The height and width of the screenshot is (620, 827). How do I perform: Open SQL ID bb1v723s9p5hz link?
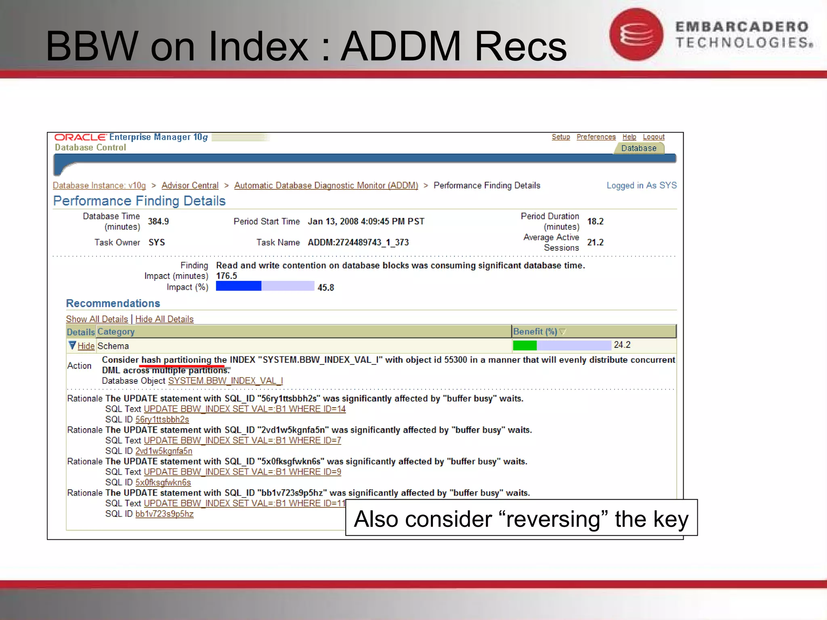164,514
